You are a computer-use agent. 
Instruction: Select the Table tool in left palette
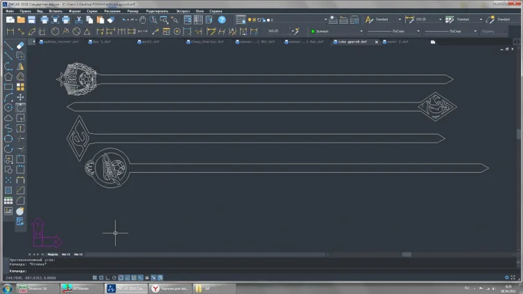pyautogui.click(x=8, y=201)
